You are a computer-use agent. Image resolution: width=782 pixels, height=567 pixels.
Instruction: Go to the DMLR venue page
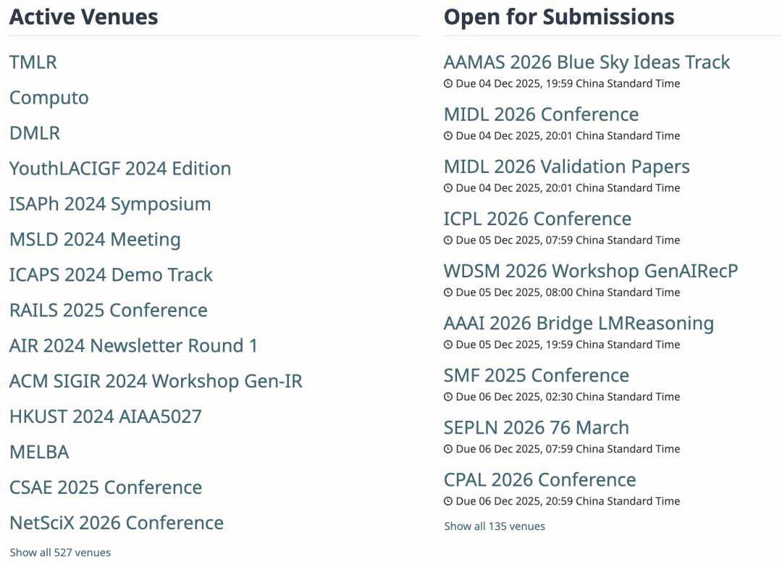35,133
